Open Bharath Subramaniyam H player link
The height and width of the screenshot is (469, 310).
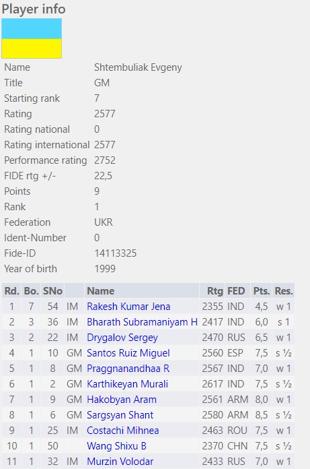click(142, 322)
